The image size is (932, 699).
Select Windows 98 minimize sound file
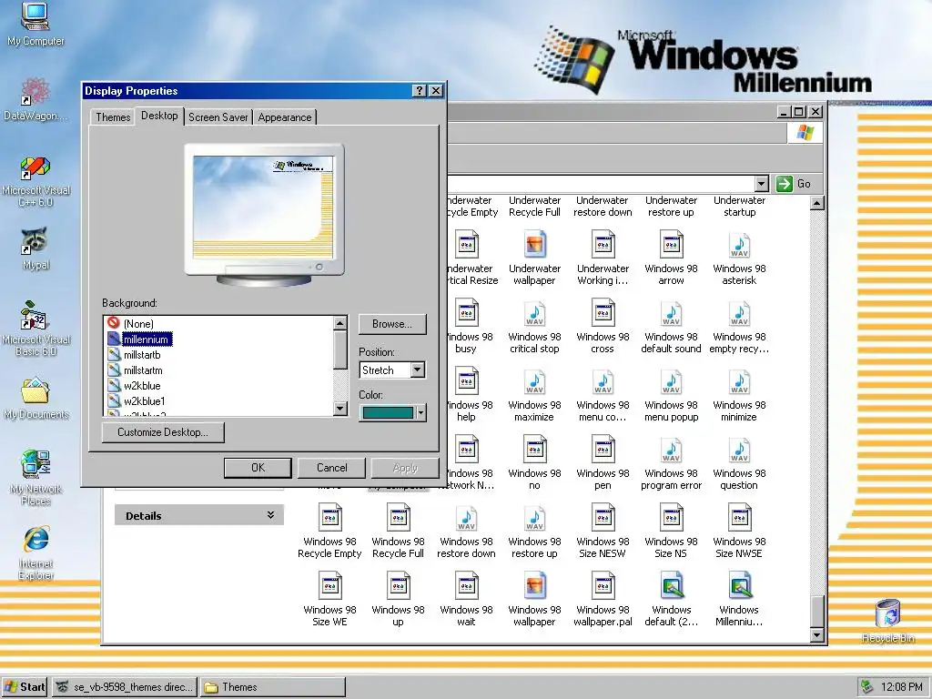tap(739, 395)
